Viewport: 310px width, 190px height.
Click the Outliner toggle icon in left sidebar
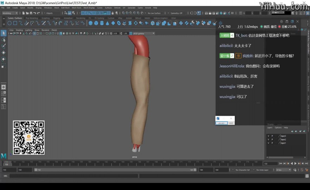tap(4, 107)
